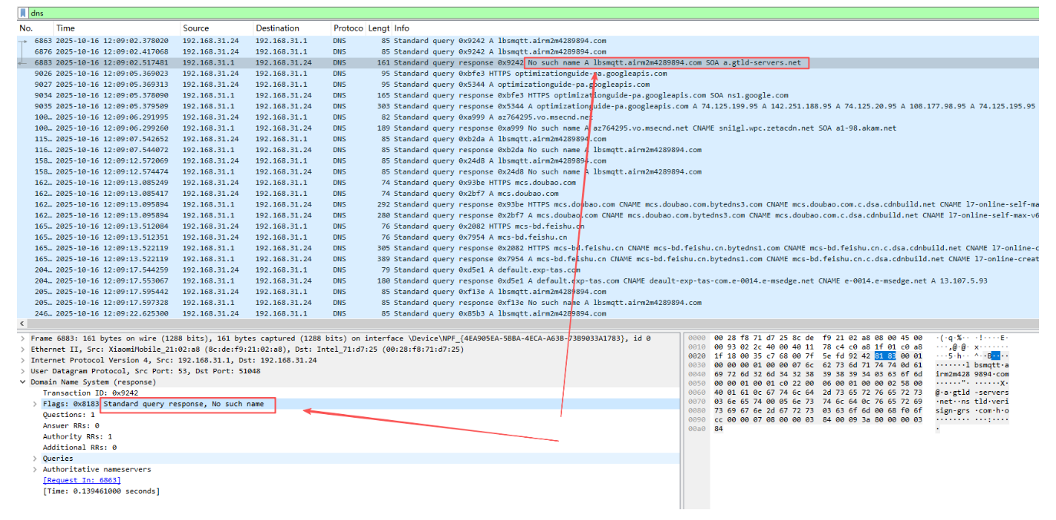1056x520 pixels.
Task: Sort packets by the Time column header
Action: pos(65,28)
